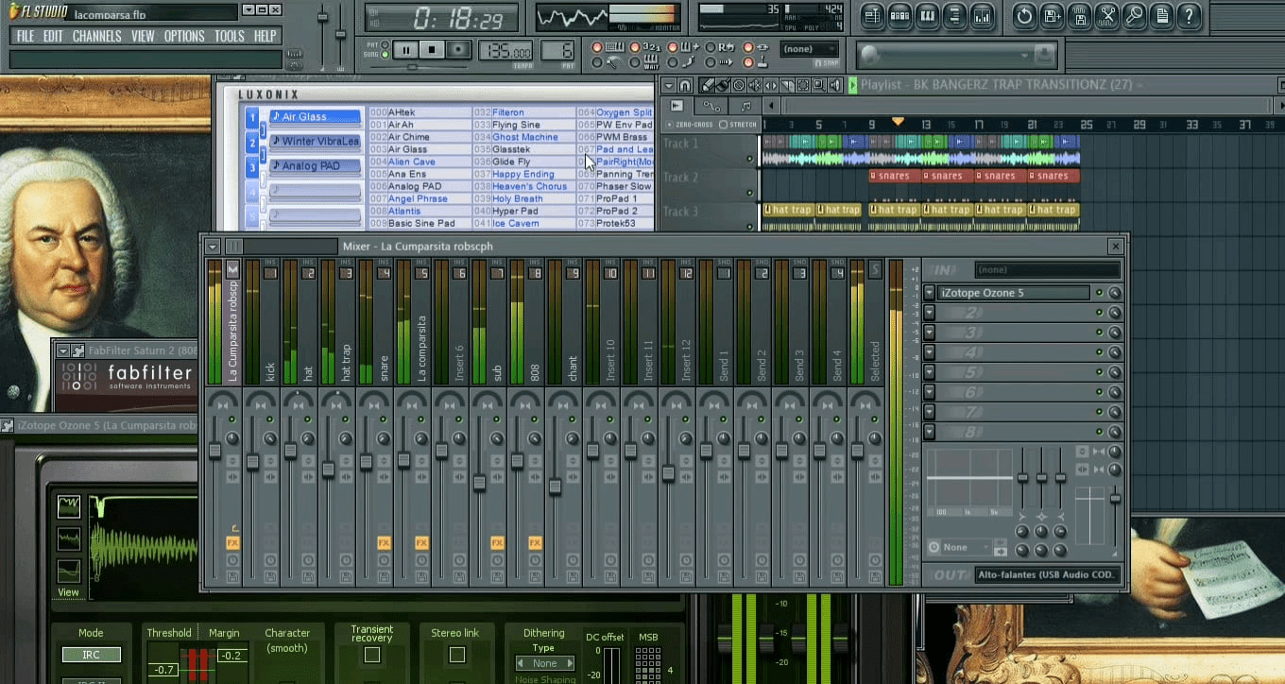Open the piano roll icon in toolbar
Viewport: 1285px width, 684px height.
(927, 16)
